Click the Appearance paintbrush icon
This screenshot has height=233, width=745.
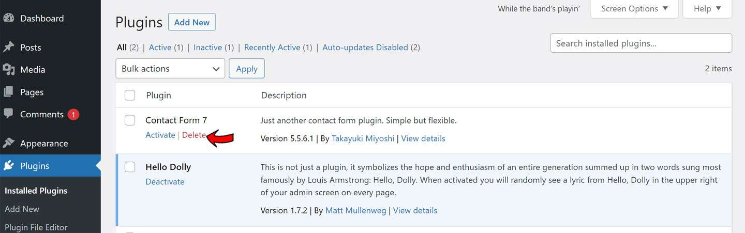click(8, 143)
